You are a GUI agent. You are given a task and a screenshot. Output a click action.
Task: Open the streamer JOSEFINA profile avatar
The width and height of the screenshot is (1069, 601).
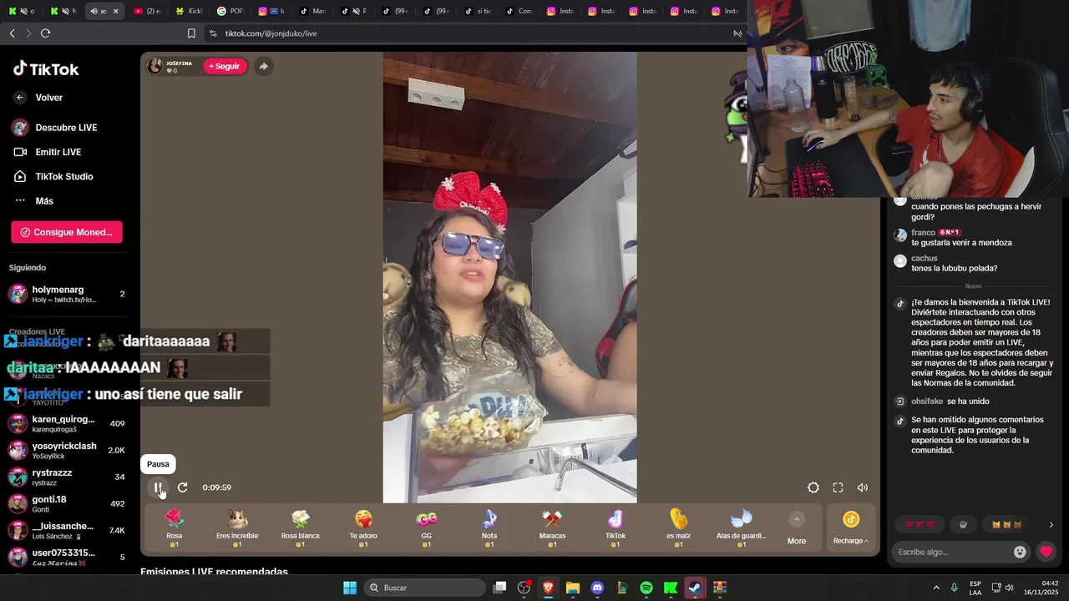155,66
